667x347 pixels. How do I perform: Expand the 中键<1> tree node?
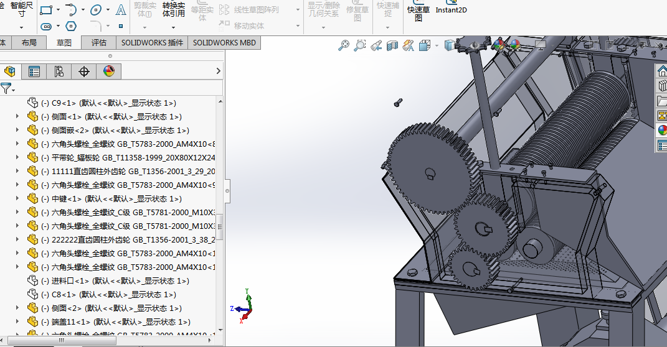click(x=17, y=198)
